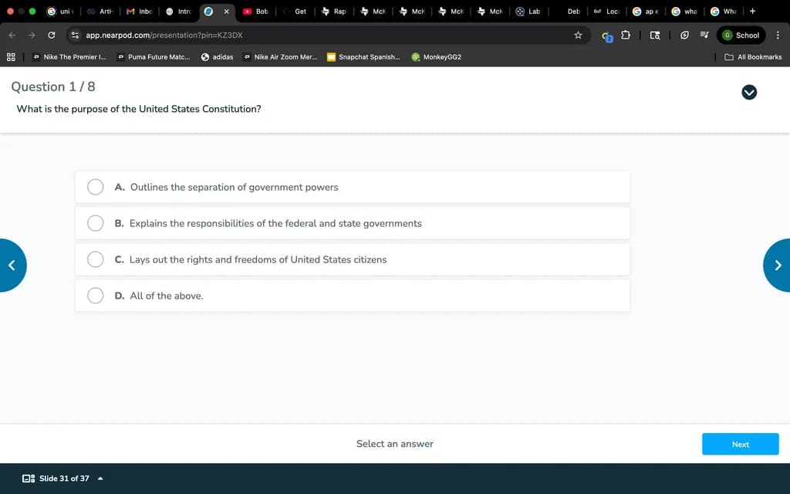Open apps grid icon in bookmarks bar
This screenshot has height=494, width=790.
[x=11, y=57]
